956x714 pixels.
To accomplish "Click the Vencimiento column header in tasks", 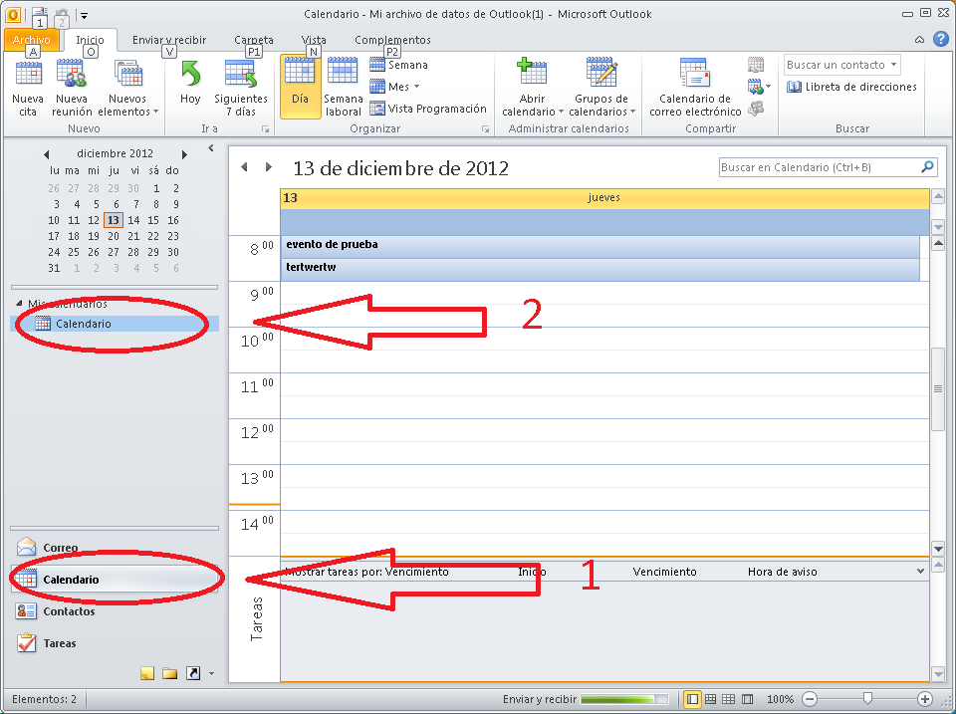I will (664, 572).
